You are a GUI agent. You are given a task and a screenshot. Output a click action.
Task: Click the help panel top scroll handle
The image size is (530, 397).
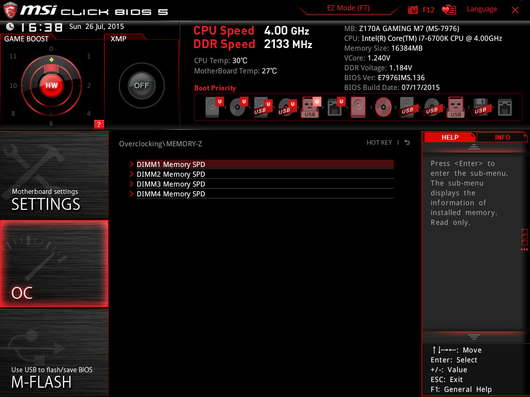[474, 146]
